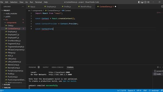Image resolution: width=163 pixels, height=92 pixels.
Task: Expand node_modules folder
Action: [x=11, y=14]
